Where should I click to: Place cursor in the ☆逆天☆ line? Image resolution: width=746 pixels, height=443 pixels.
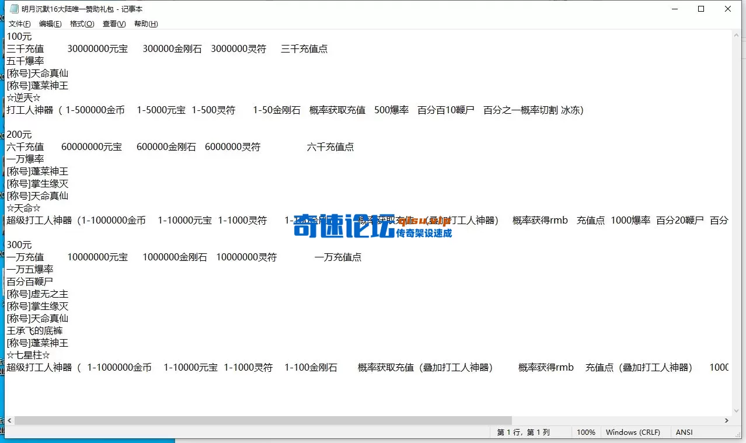click(x=24, y=97)
